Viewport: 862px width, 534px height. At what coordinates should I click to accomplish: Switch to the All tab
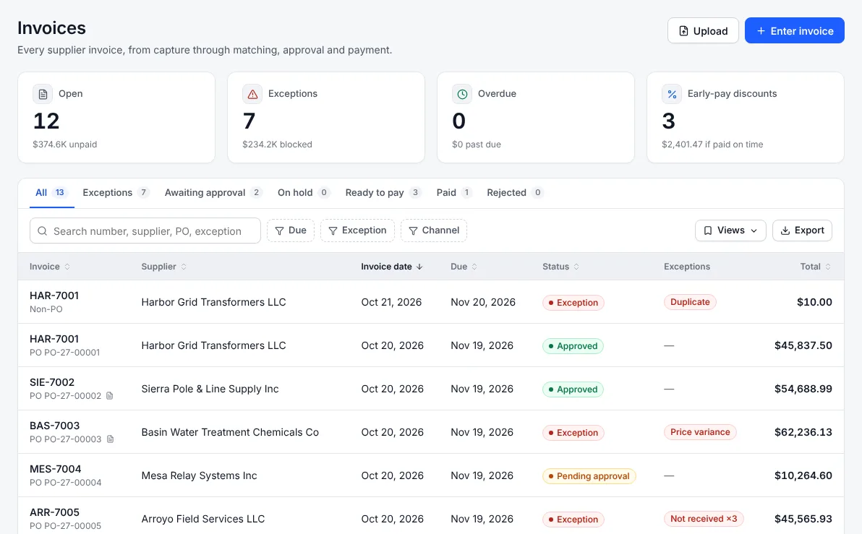click(x=51, y=192)
